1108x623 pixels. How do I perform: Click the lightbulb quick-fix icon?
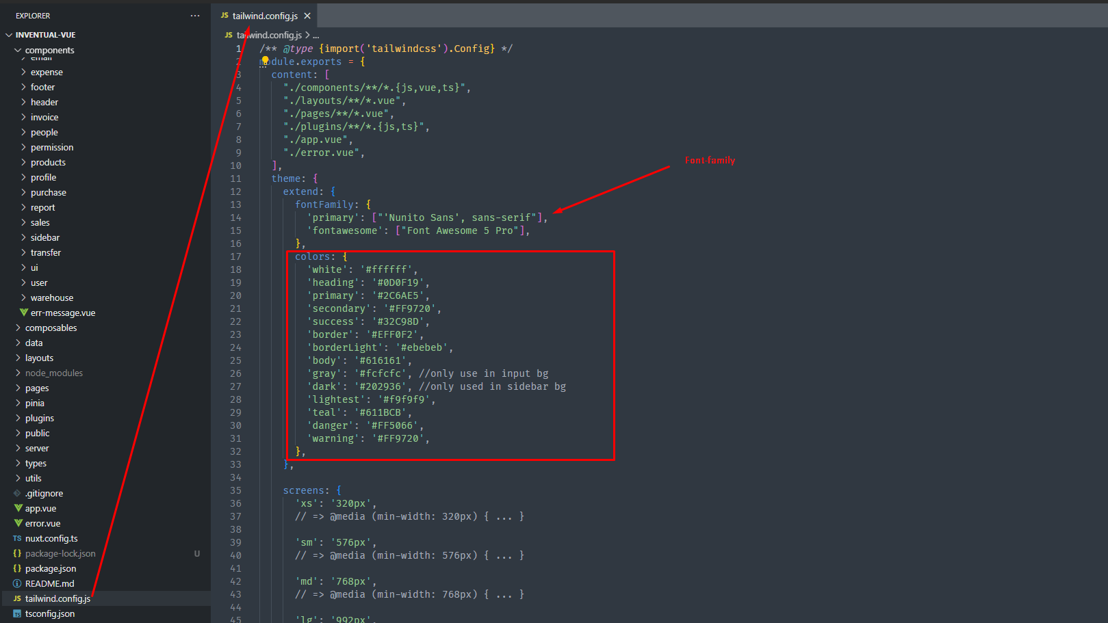click(265, 61)
